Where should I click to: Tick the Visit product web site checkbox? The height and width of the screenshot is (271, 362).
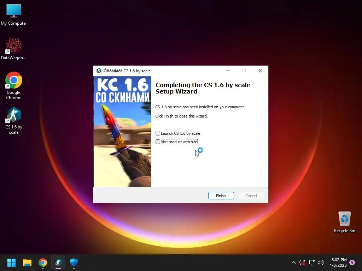[158, 142]
